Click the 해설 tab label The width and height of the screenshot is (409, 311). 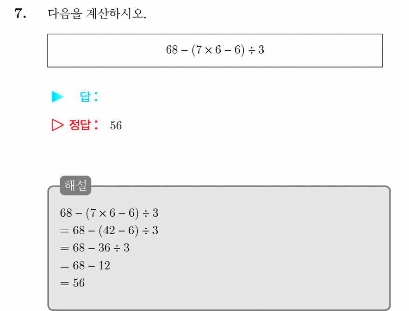pos(75,185)
